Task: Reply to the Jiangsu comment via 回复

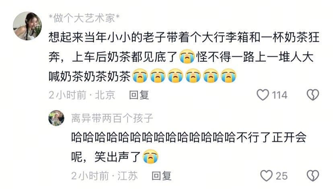Action: (162, 176)
